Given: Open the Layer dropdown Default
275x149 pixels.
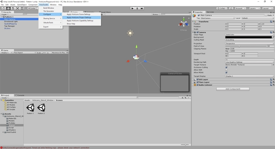Looking at the screenshot, I should tap(258, 18).
